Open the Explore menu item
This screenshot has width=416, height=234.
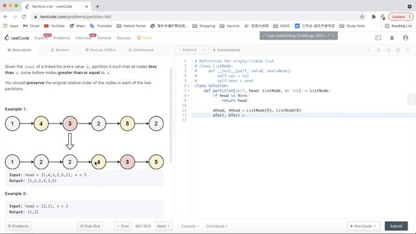coord(41,38)
